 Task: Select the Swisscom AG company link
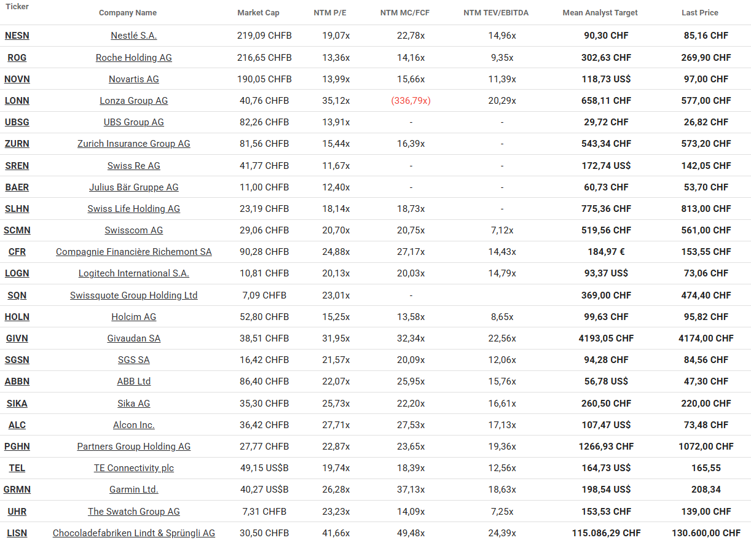coord(133,230)
